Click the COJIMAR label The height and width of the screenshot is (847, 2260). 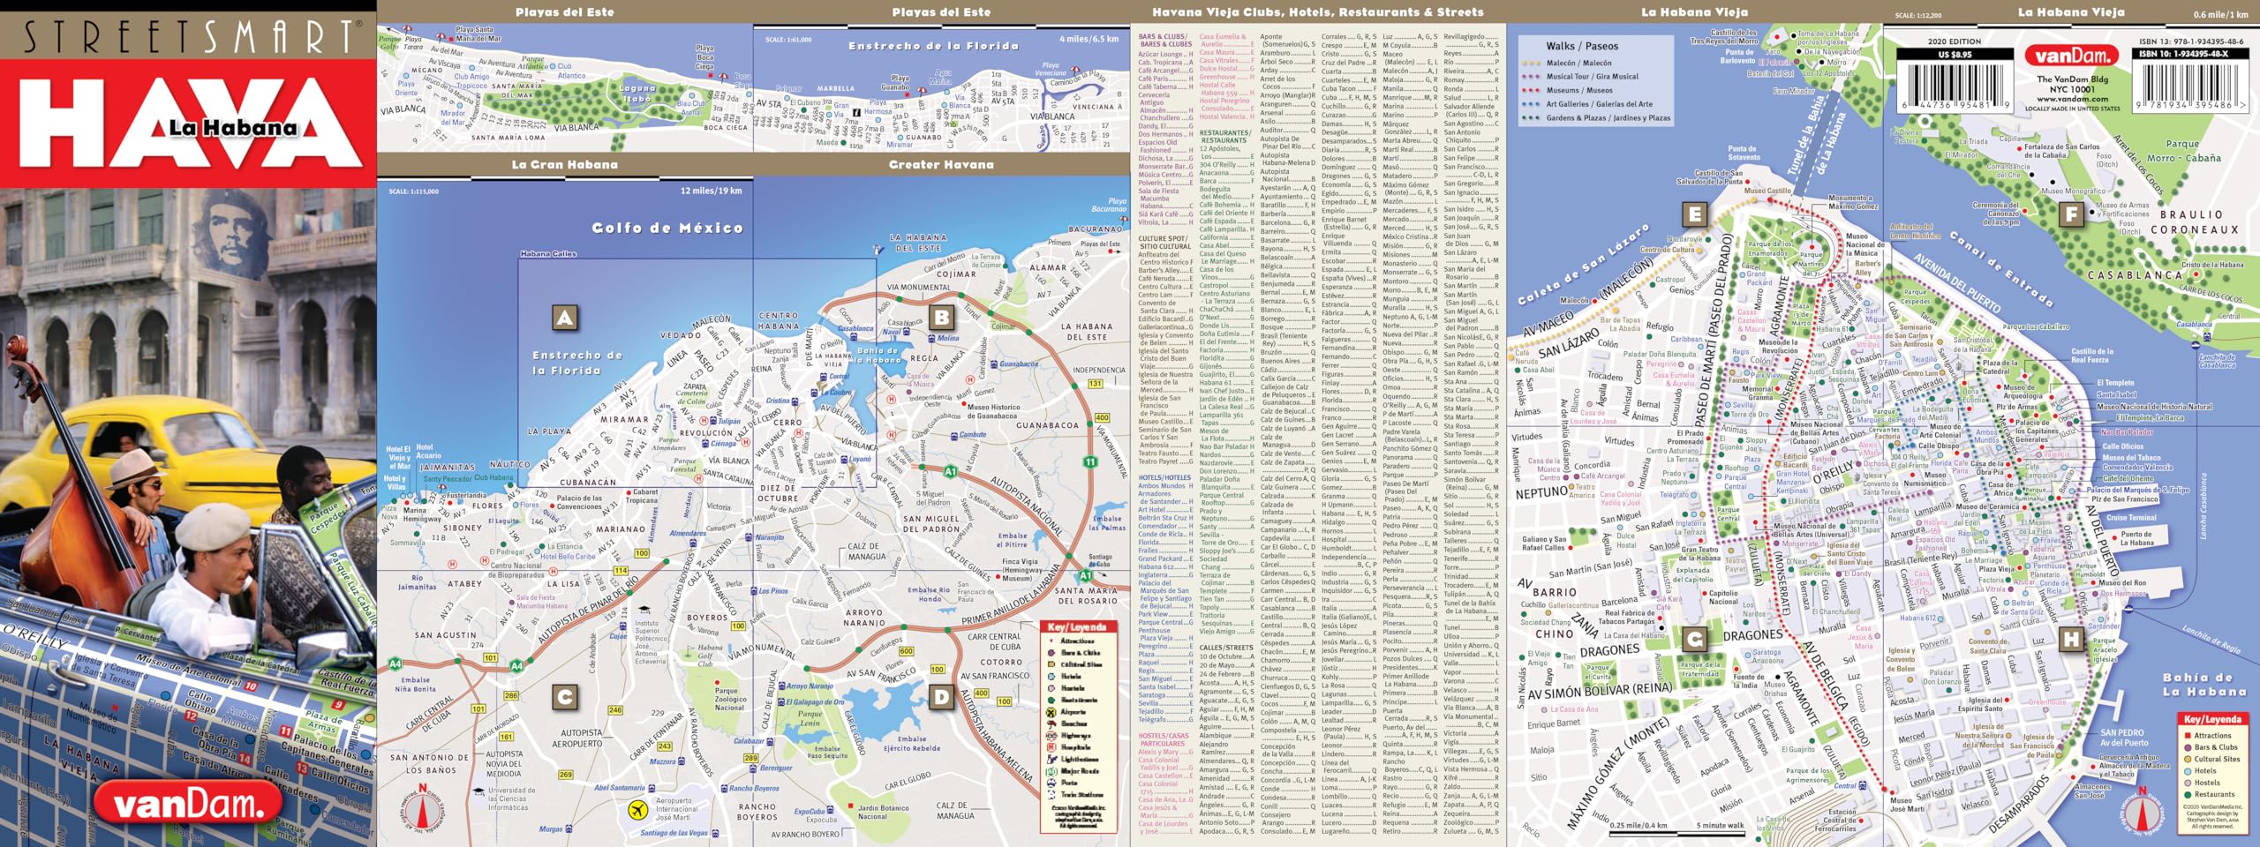tap(956, 274)
